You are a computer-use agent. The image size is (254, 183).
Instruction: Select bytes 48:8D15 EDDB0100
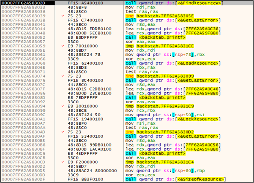90,29
